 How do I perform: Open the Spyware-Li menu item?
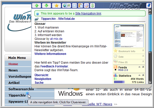[x=18, y=101]
